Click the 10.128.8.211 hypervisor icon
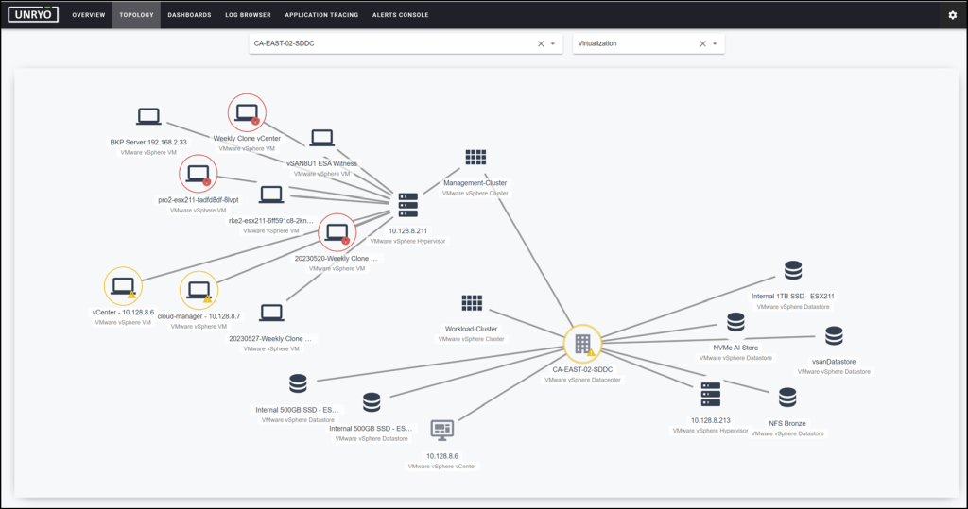This screenshot has width=968, height=509. click(408, 205)
